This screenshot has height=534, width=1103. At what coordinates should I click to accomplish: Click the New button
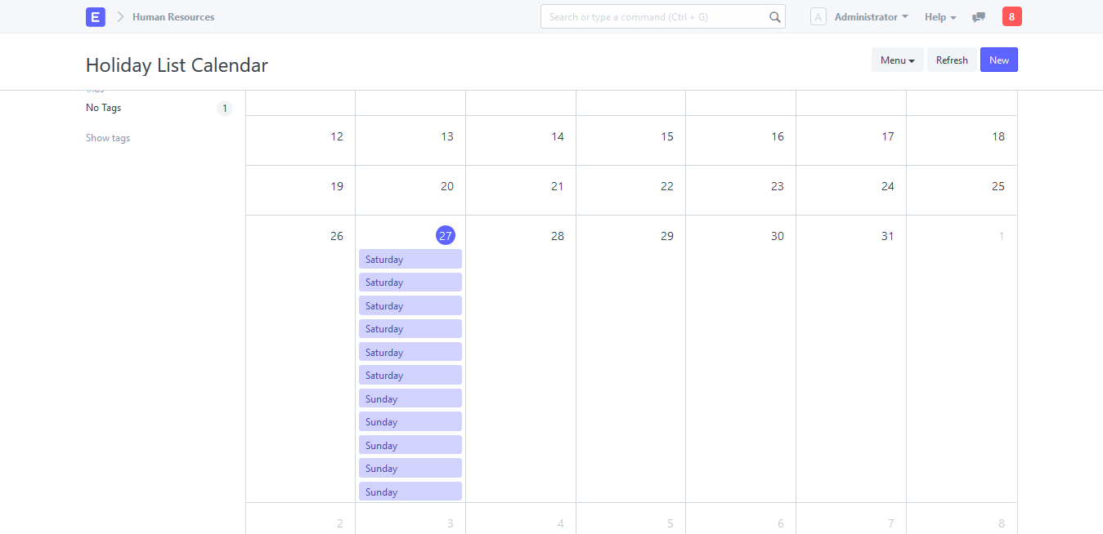(x=998, y=60)
